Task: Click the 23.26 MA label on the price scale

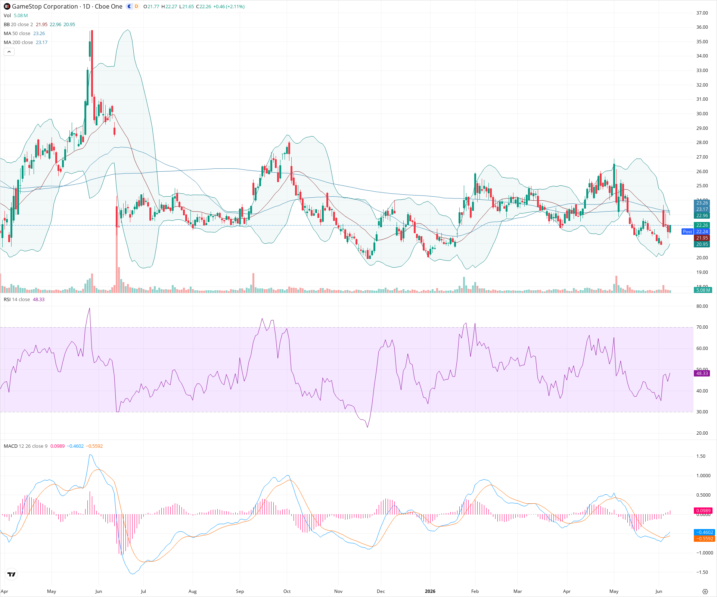Action: (x=702, y=203)
